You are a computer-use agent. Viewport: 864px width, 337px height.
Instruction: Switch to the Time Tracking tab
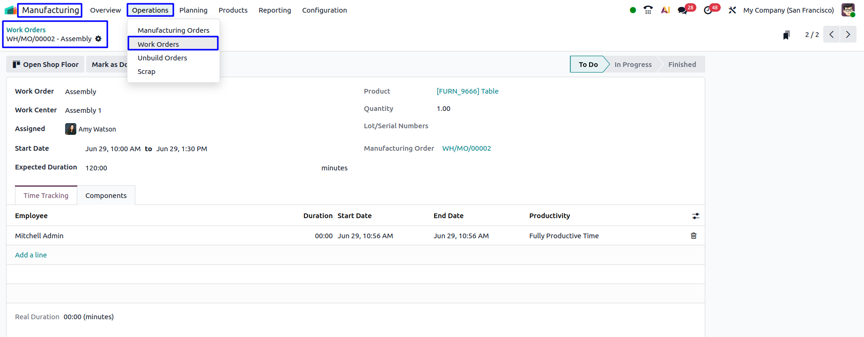pos(46,196)
